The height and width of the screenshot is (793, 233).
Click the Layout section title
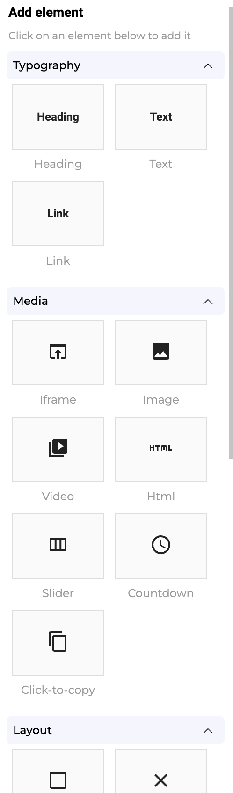click(x=32, y=730)
